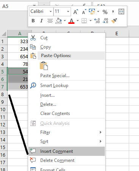Viewport: 139px width, 171px height.
Task: Open Font Color dropdown arrow
Action: pyautogui.click(x=77, y=20)
